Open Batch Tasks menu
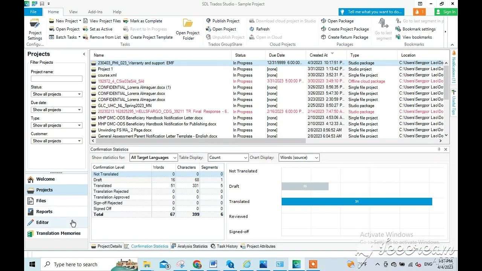Image resolution: width=482 pixels, height=271 pixels. tap(64, 37)
